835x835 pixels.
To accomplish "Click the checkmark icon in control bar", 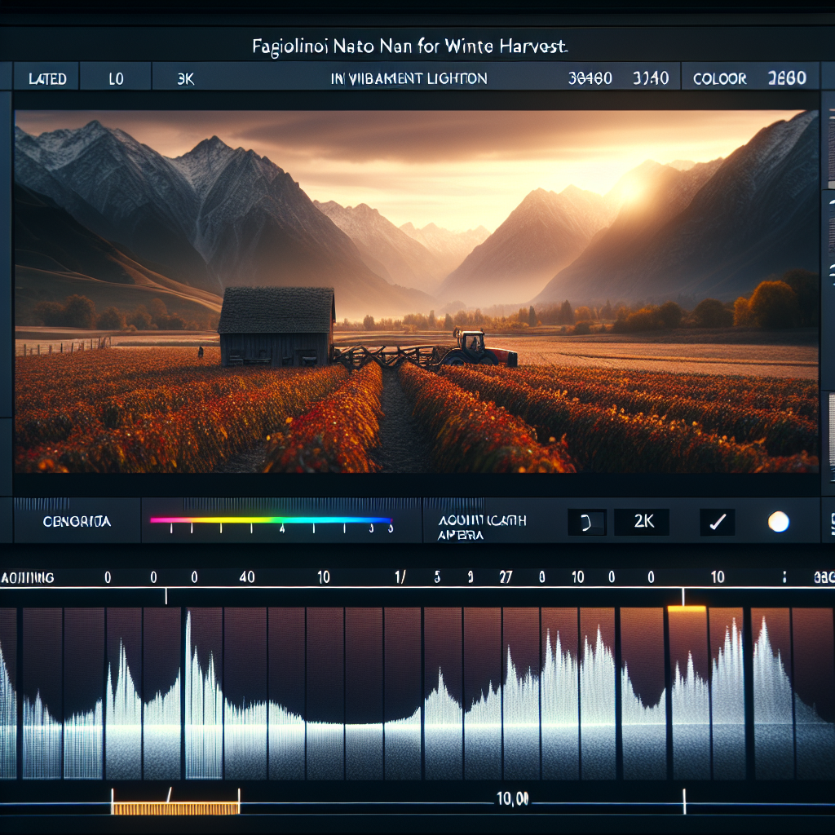I will pos(718,521).
